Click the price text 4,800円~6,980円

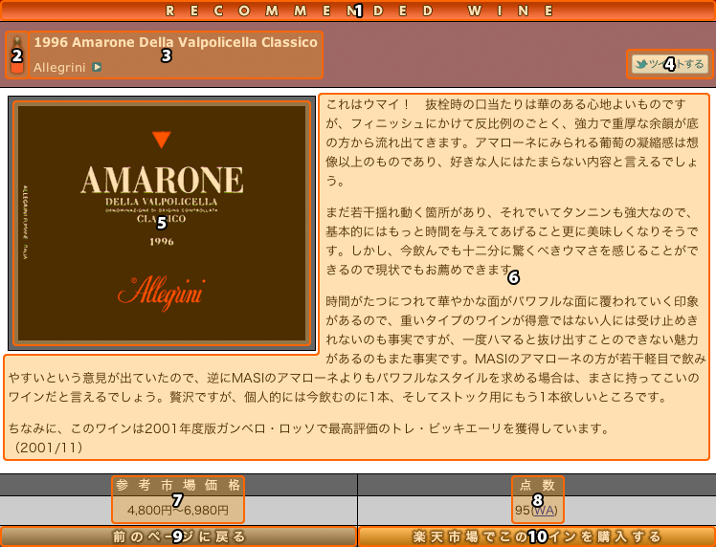click(x=178, y=510)
